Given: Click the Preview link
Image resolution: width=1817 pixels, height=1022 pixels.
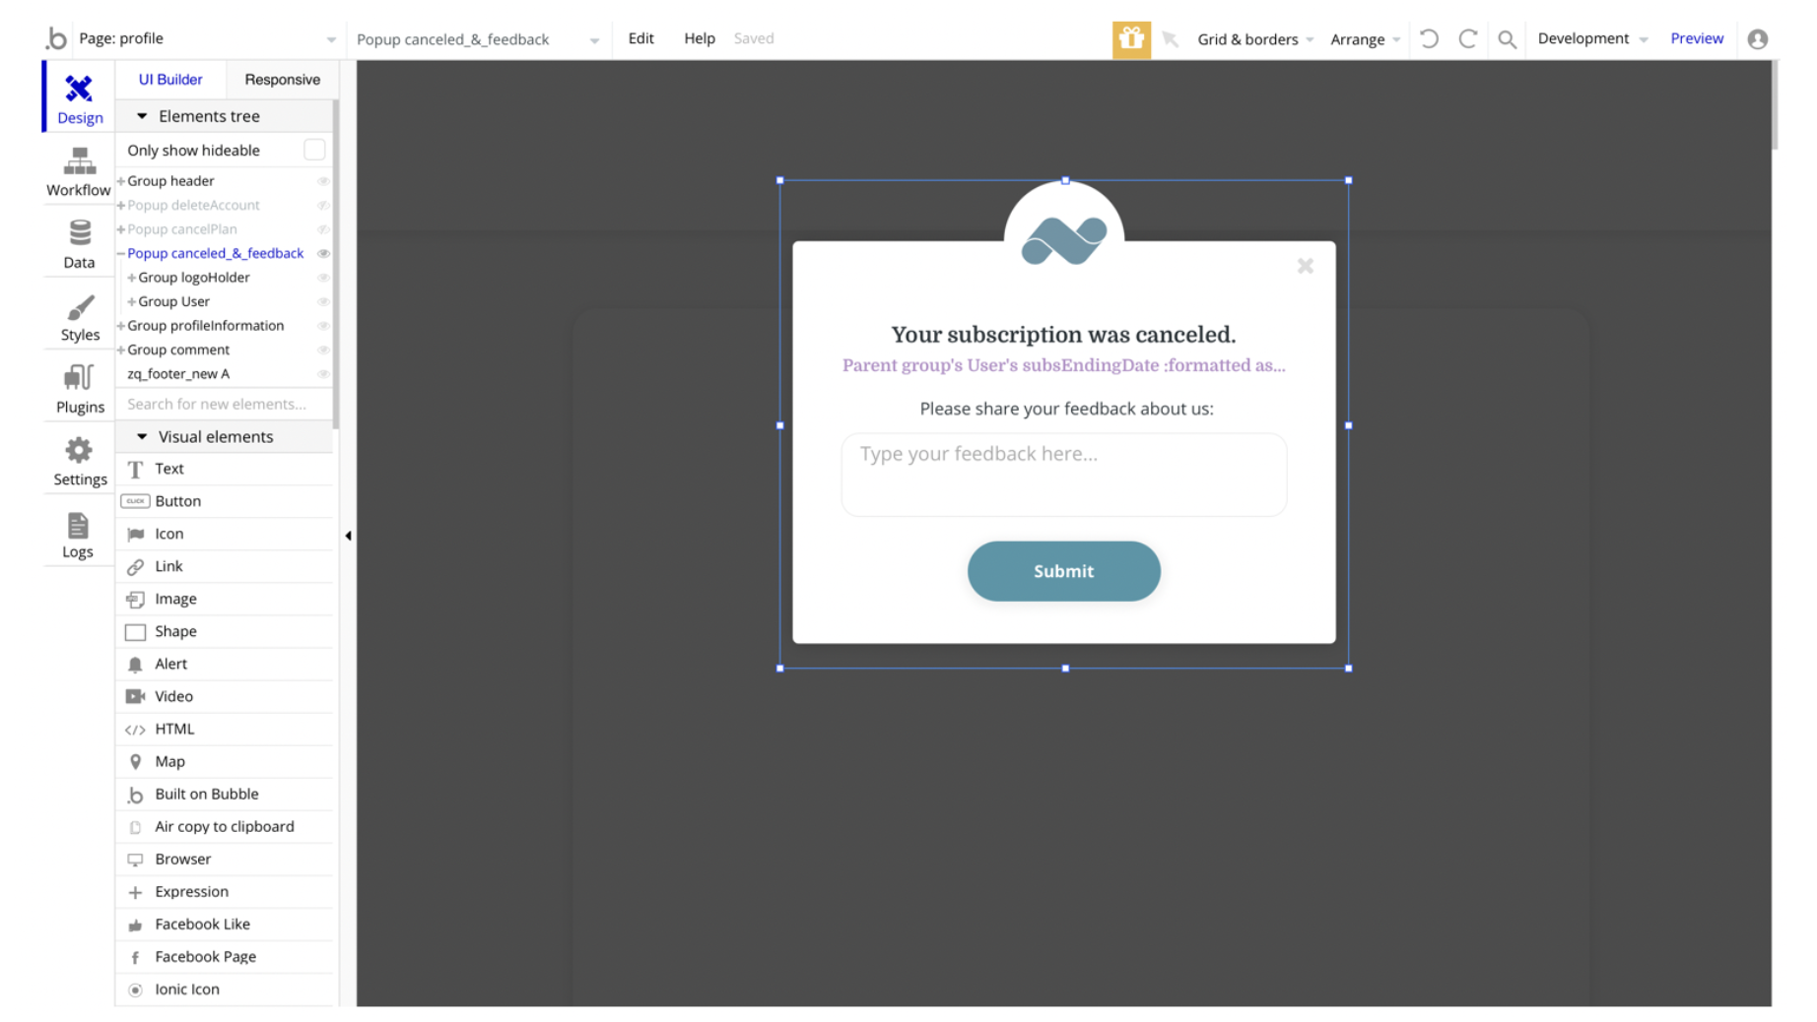Looking at the screenshot, I should [x=1696, y=38].
